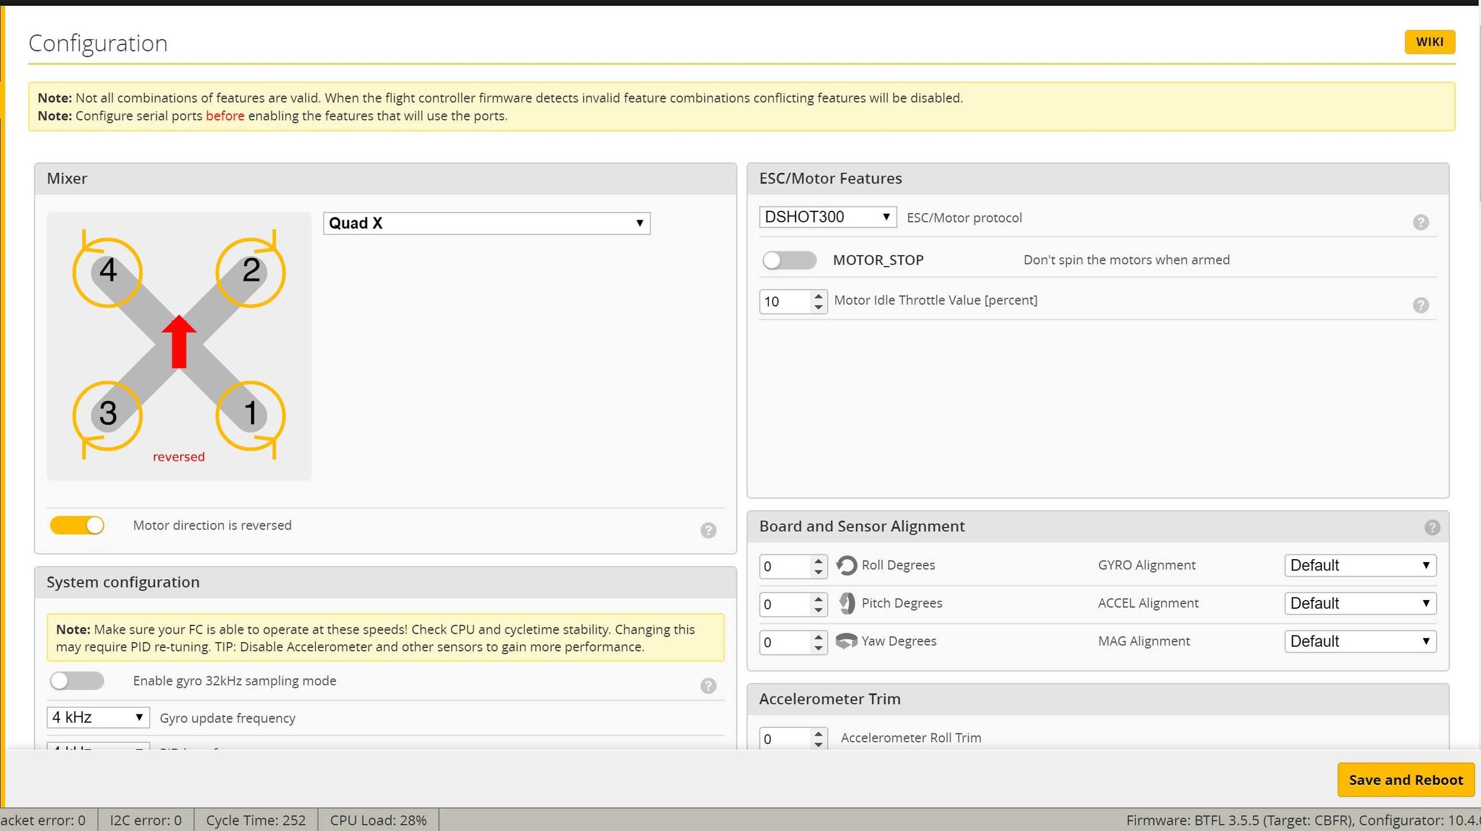Screen dimensions: 1481x831
Task: Select DSHOT300 ESC/Motor protocol dropdown
Action: [x=827, y=217]
